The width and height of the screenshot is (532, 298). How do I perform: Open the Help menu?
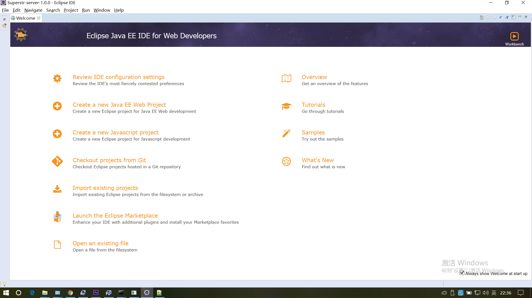coord(119,10)
